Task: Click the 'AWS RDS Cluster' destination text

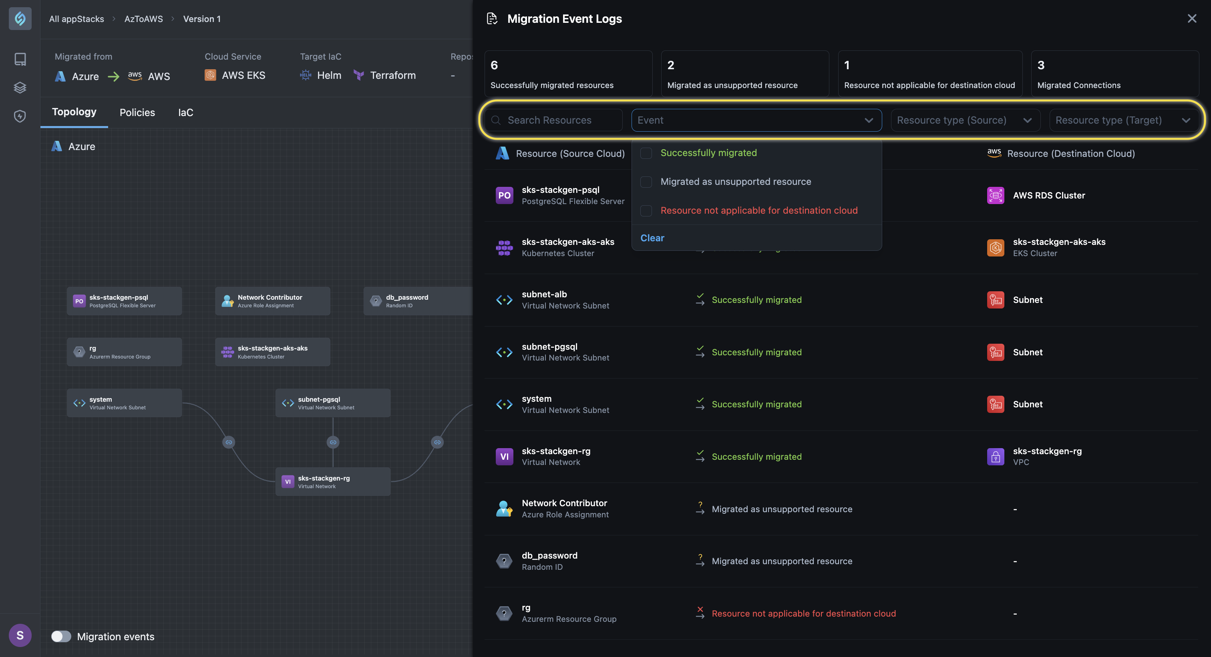Action: tap(1049, 195)
